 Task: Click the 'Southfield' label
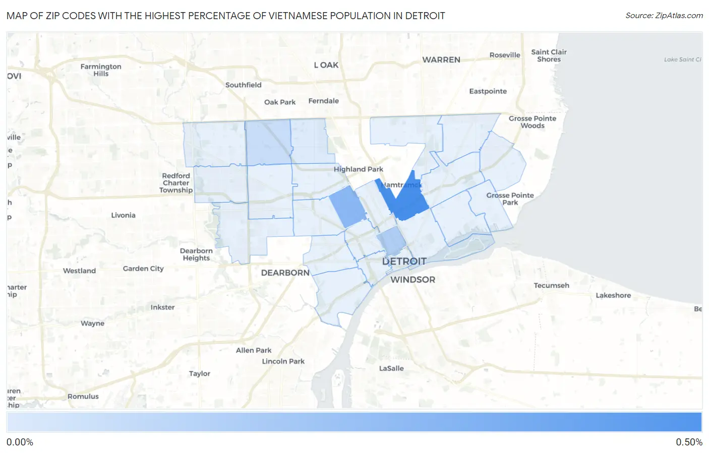[244, 85]
